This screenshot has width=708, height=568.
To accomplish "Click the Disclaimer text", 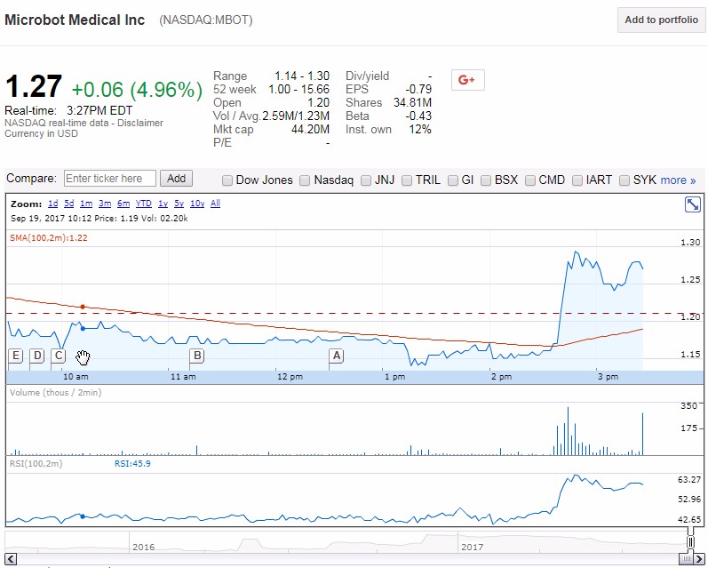I will pyautogui.click(x=140, y=123).
